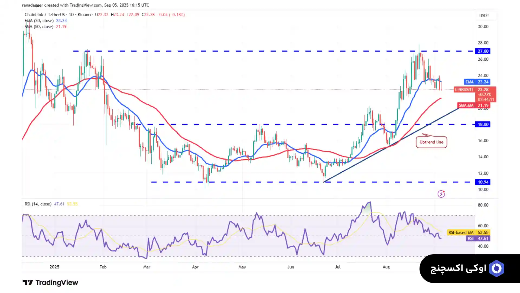Click the purple lightning bolt icon
This screenshot has height=293, width=520.
[441, 194]
